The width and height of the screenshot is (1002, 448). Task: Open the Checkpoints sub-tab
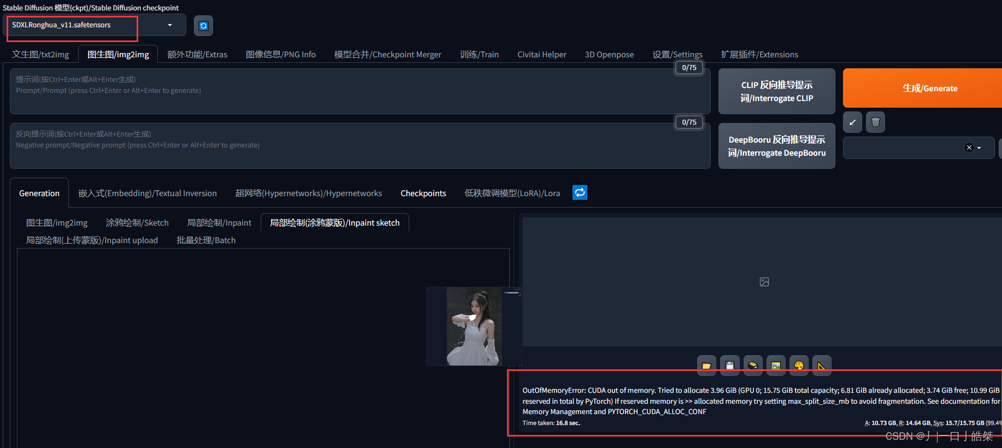click(x=423, y=193)
